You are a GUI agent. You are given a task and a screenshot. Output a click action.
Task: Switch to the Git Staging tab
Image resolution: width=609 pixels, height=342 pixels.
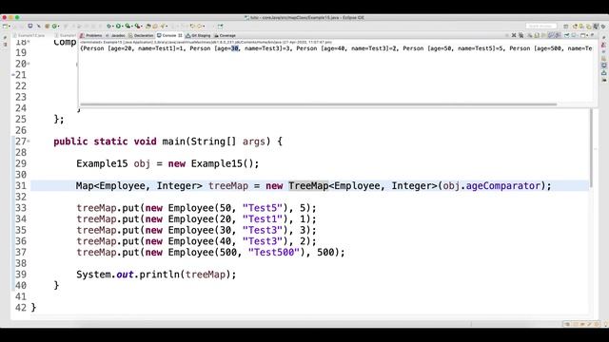click(x=198, y=35)
